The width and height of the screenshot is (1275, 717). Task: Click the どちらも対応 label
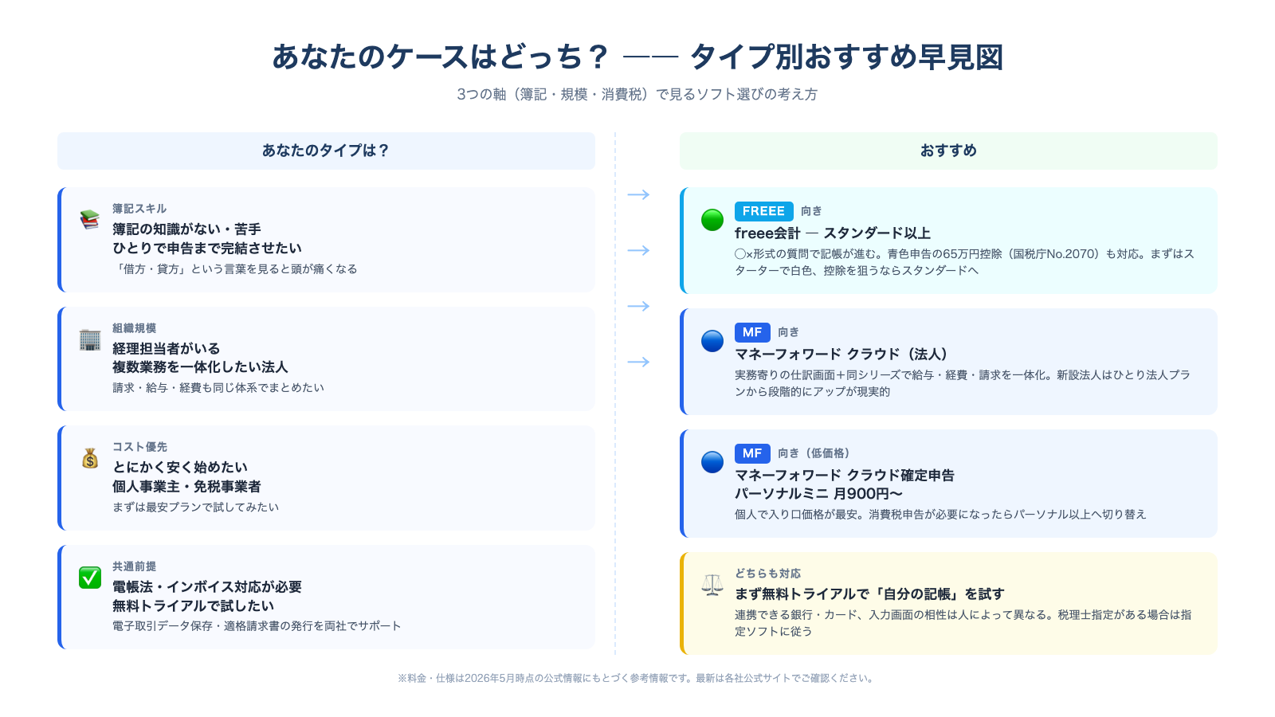point(767,574)
